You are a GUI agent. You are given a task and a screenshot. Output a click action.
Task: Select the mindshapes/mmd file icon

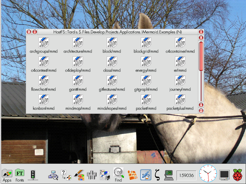tap(112, 100)
